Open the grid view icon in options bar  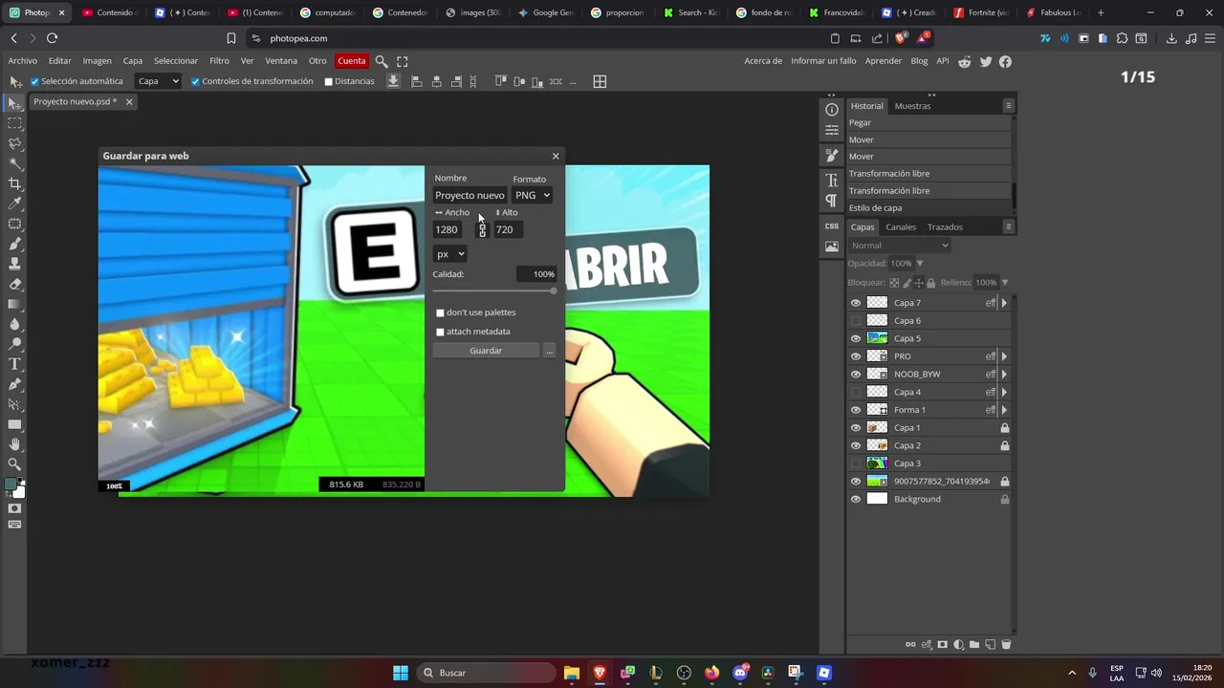point(600,81)
